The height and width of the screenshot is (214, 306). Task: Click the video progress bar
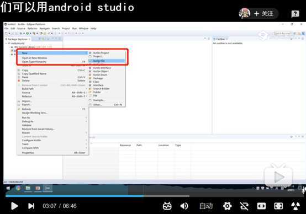pyautogui.click(x=97, y=196)
